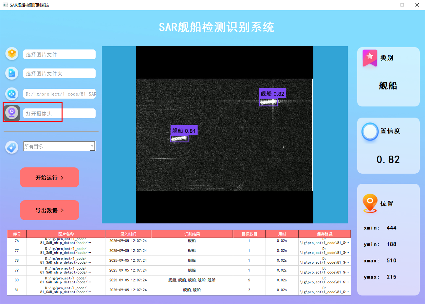Viewport: 425px width, 304px height.
Task: Click the xmax value 510
Action: pos(391,260)
